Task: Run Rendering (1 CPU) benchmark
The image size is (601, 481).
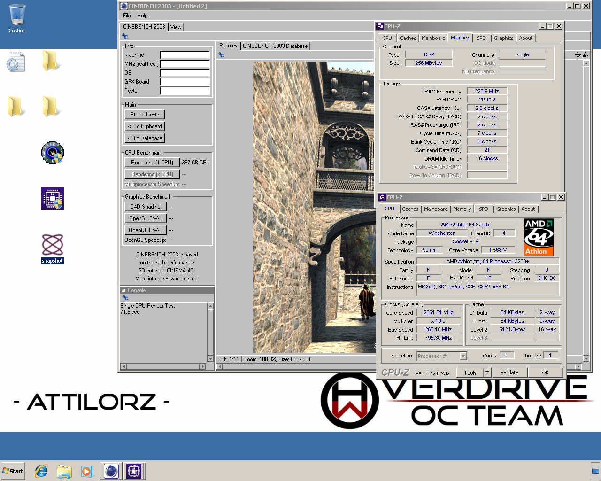Action: [x=152, y=163]
